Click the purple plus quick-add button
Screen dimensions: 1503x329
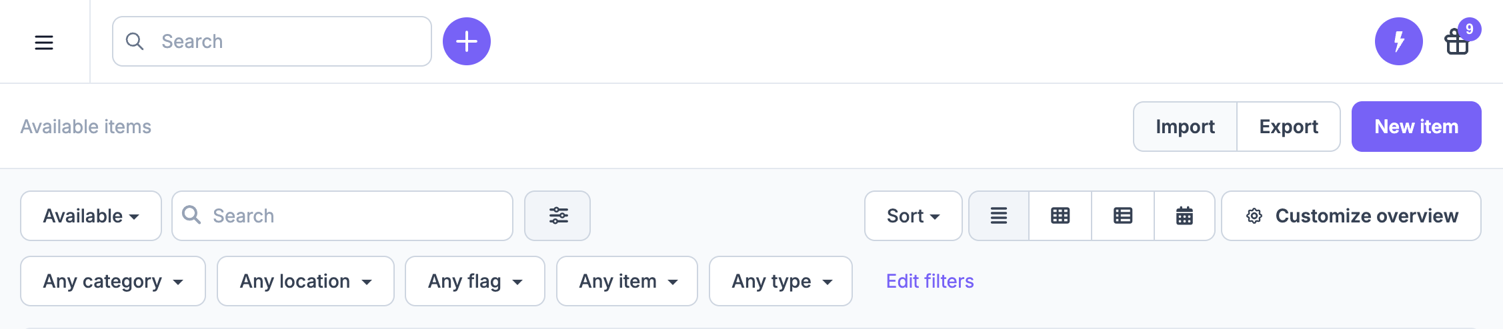coord(467,41)
